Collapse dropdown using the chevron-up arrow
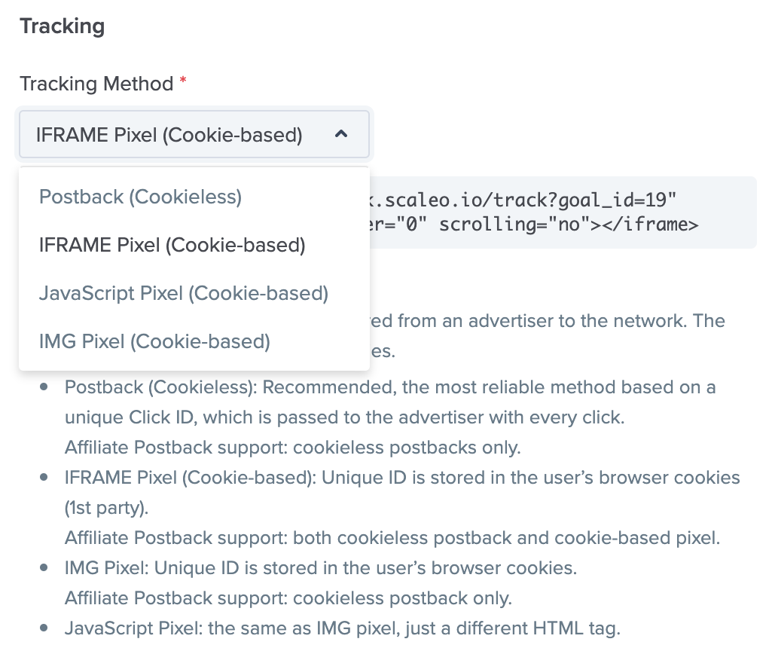The height and width of the screenshot is (651, 772). [x=340, y=134]
